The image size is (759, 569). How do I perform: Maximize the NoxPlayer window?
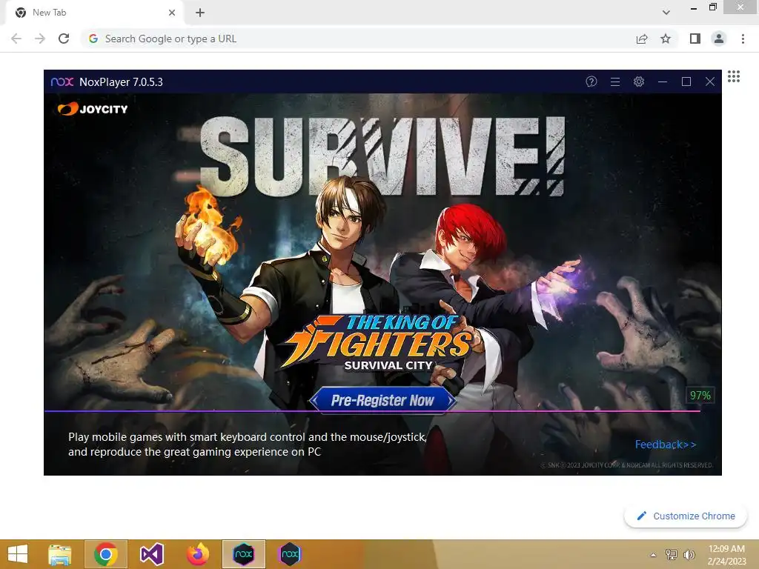pos(686,81)
